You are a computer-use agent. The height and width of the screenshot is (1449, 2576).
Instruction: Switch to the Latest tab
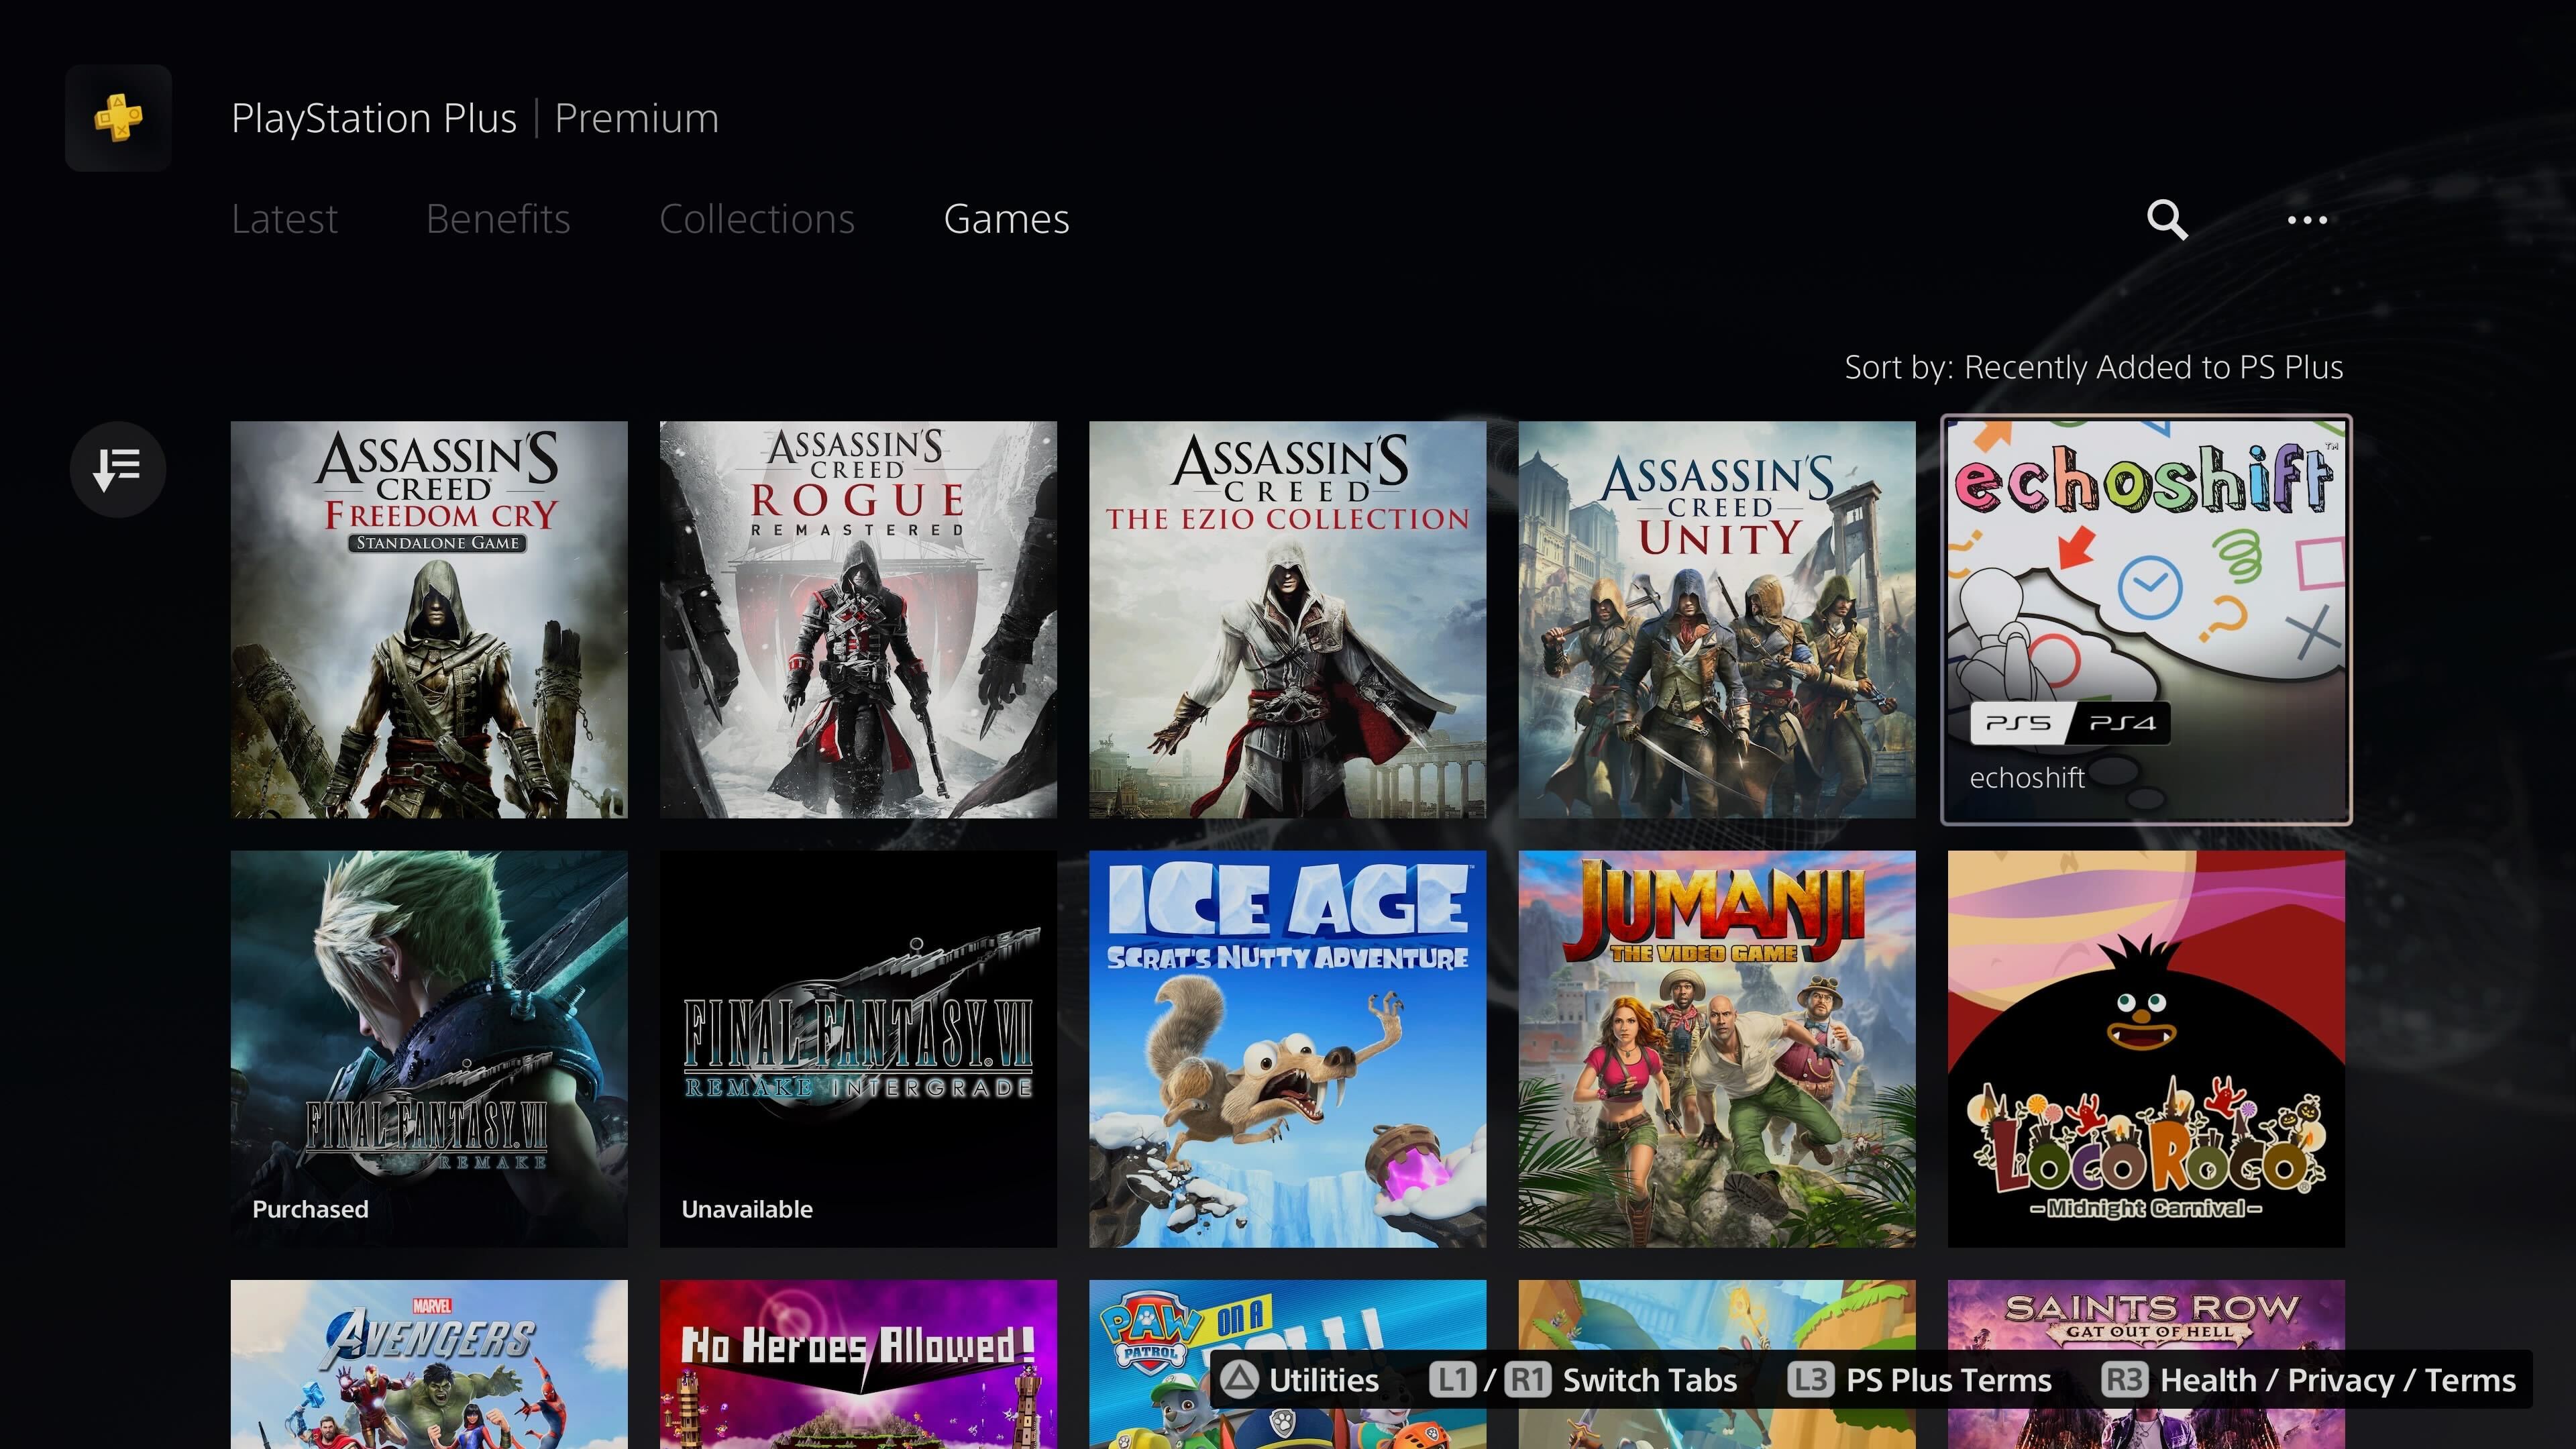[x=285, y=217]
